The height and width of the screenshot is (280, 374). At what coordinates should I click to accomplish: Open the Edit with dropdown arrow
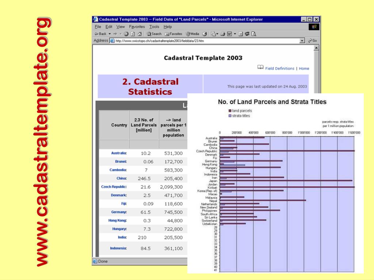(x=235, y=34)
